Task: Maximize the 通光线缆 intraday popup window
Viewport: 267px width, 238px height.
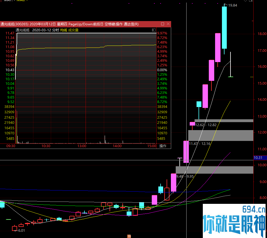Action: [x=162, y=24]
